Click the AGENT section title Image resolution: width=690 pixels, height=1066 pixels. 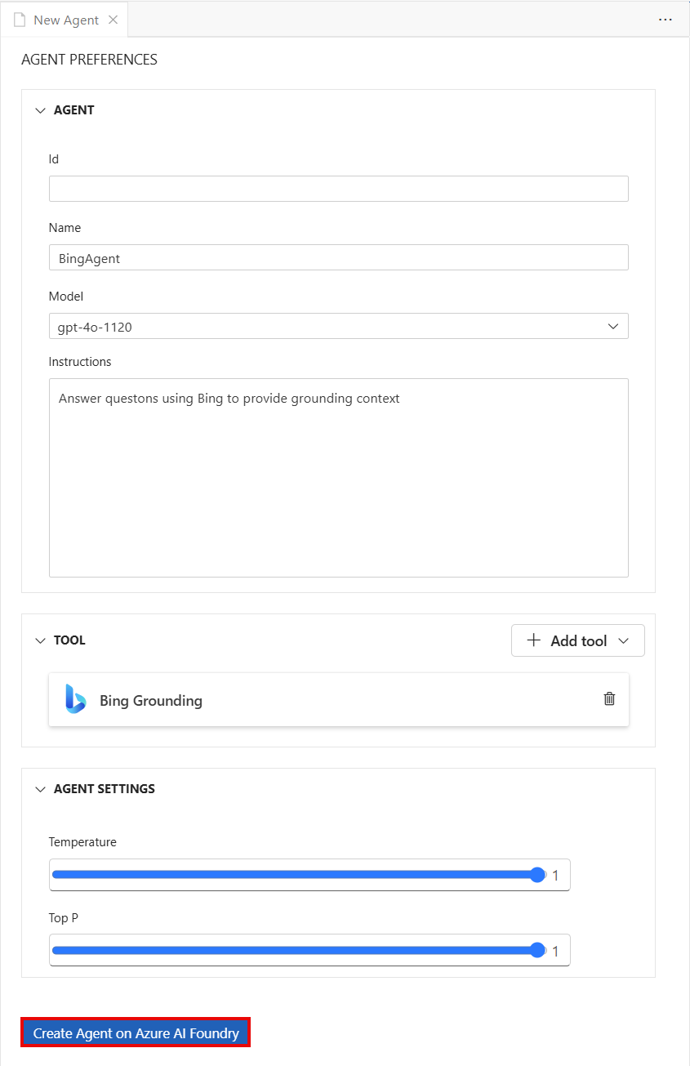point(74,110)
